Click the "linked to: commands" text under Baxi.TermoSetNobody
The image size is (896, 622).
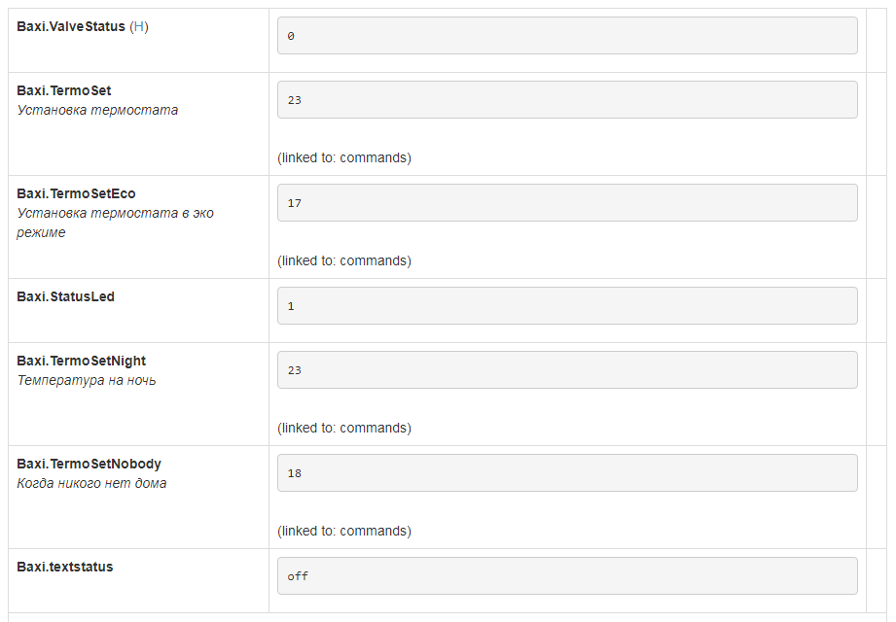coord(344,531)
